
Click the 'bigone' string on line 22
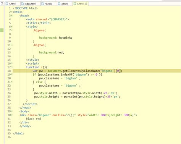[71, 86]
